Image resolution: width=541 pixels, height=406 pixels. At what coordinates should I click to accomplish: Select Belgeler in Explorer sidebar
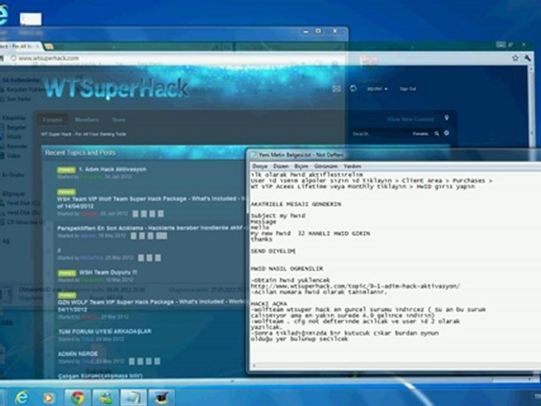[x=16, y=127]
